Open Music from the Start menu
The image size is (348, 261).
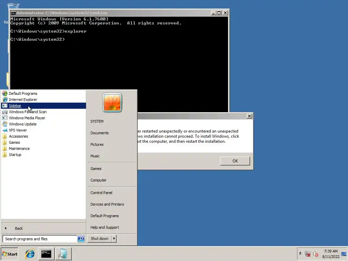click(112, 156)
